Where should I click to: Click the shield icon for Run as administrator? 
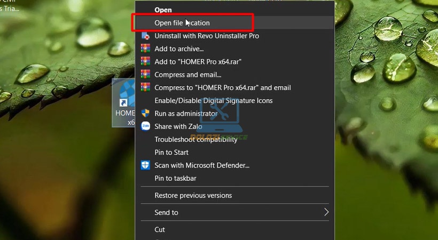click(145, 113)
